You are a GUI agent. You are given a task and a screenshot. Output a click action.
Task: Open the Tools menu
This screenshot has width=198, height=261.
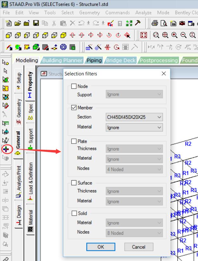50,13
